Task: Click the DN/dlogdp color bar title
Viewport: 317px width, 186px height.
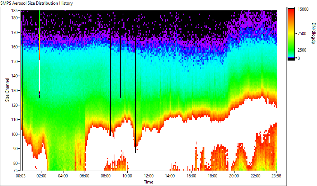Action: coord(313,33)
